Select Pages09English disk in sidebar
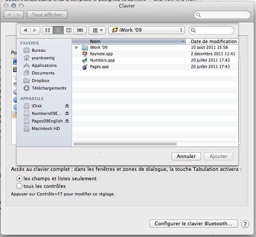Viewport: 256px width, 237px height. (43, 121)
